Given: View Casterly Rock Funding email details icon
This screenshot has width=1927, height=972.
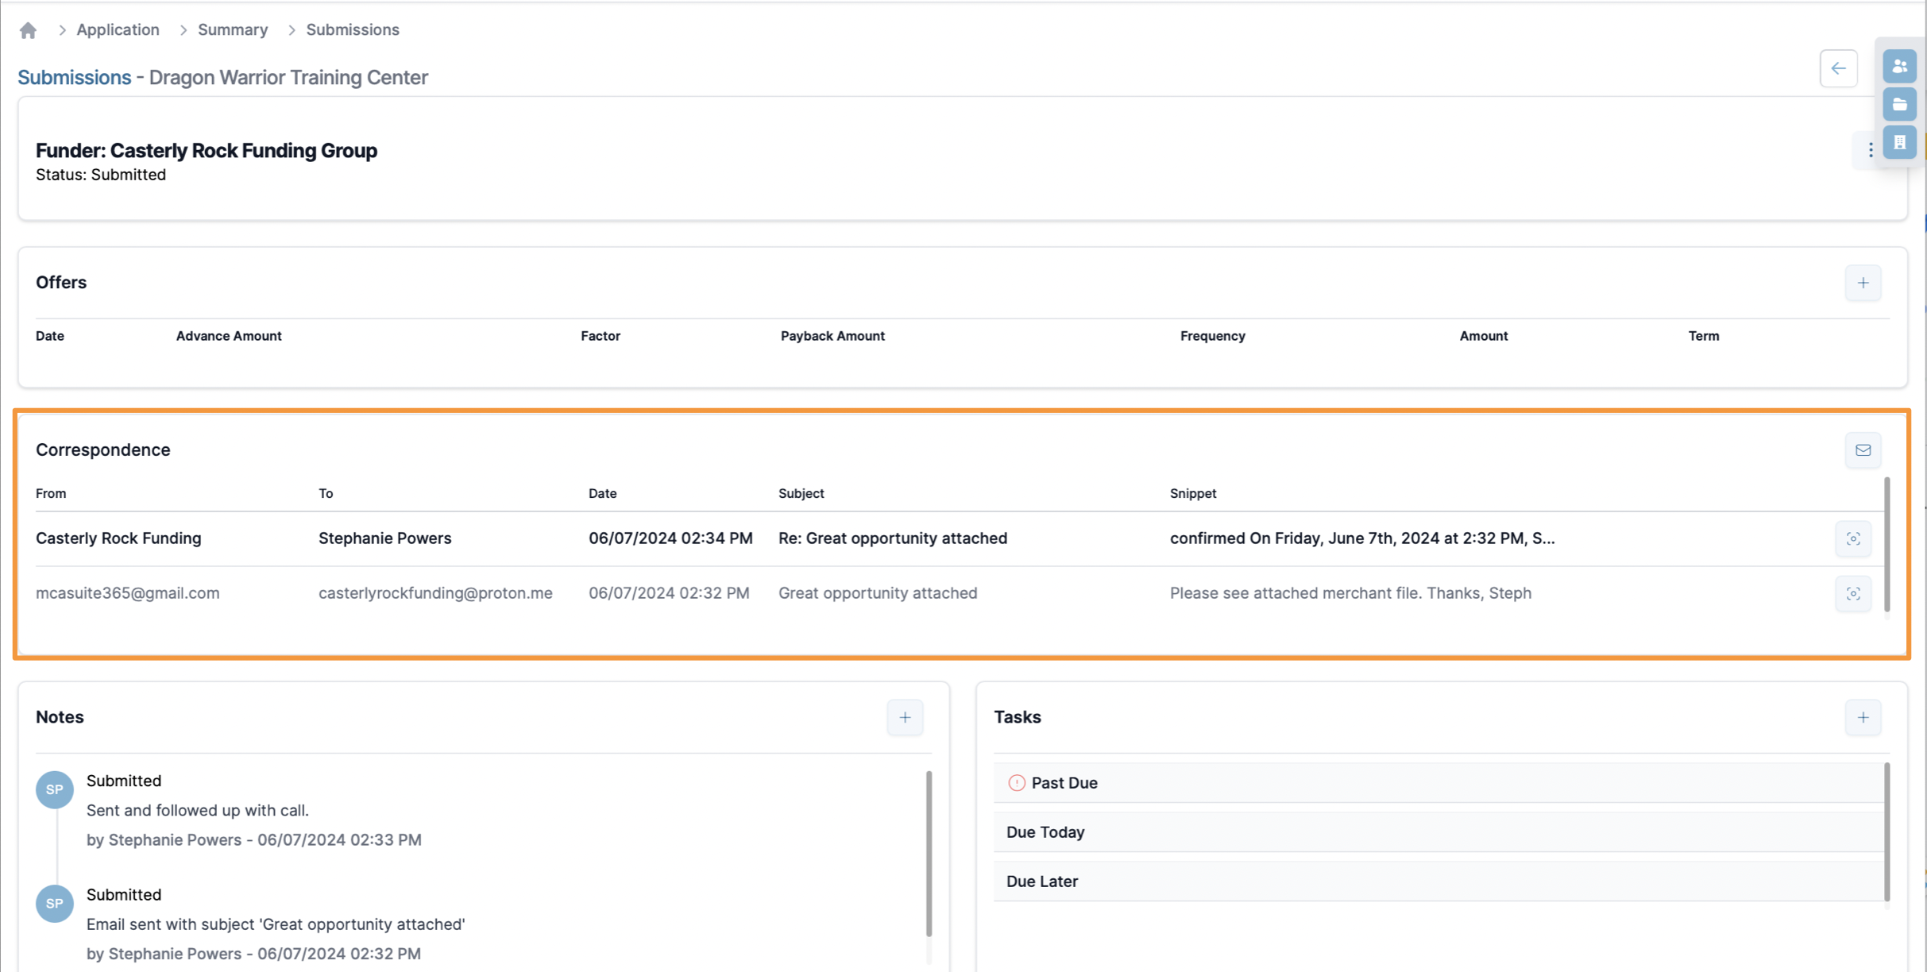Looking at the screenshot, I should [x=1853, y=538].
